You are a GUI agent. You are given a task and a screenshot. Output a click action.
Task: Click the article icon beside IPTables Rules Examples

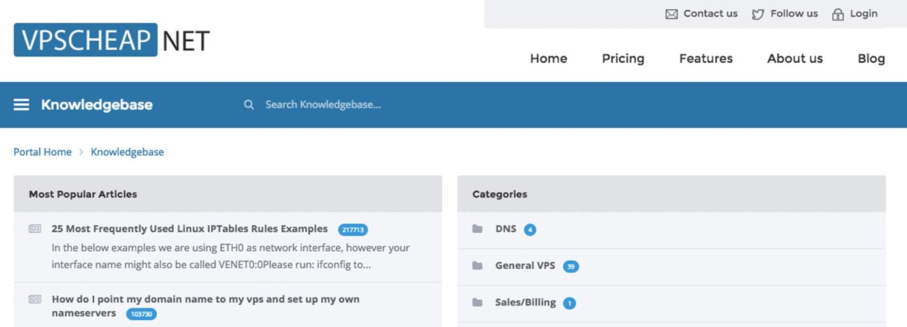point(35,229)
